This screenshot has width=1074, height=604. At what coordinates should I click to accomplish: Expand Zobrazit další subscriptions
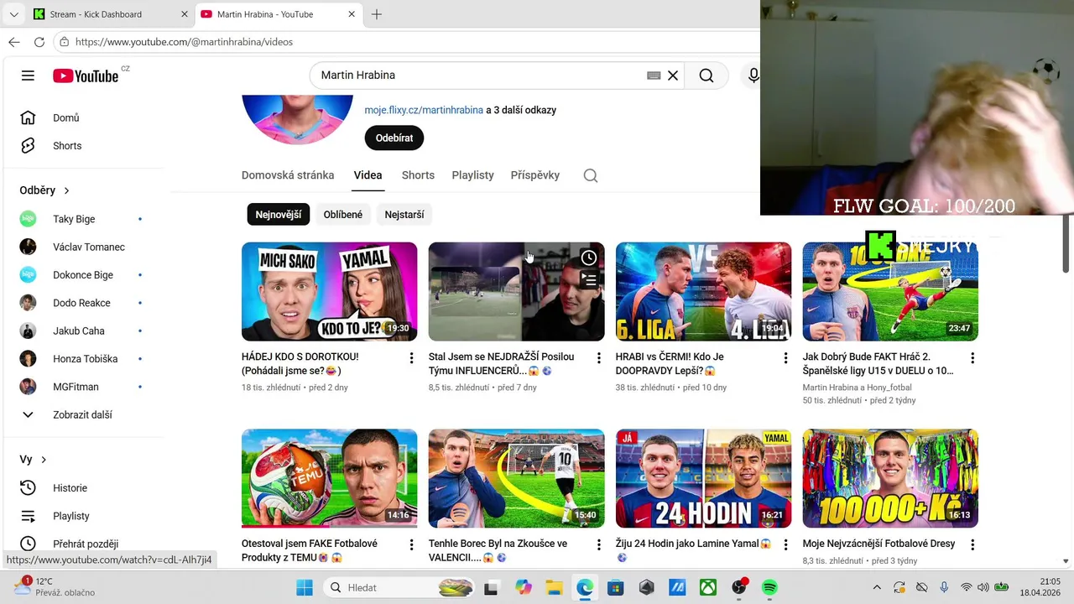pos(82,414)
